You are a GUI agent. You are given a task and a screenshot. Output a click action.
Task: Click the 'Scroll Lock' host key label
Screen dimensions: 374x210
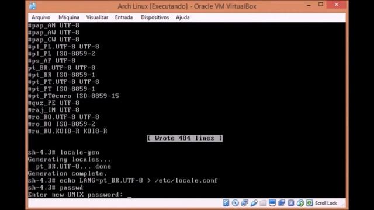(x=326, y=204)
